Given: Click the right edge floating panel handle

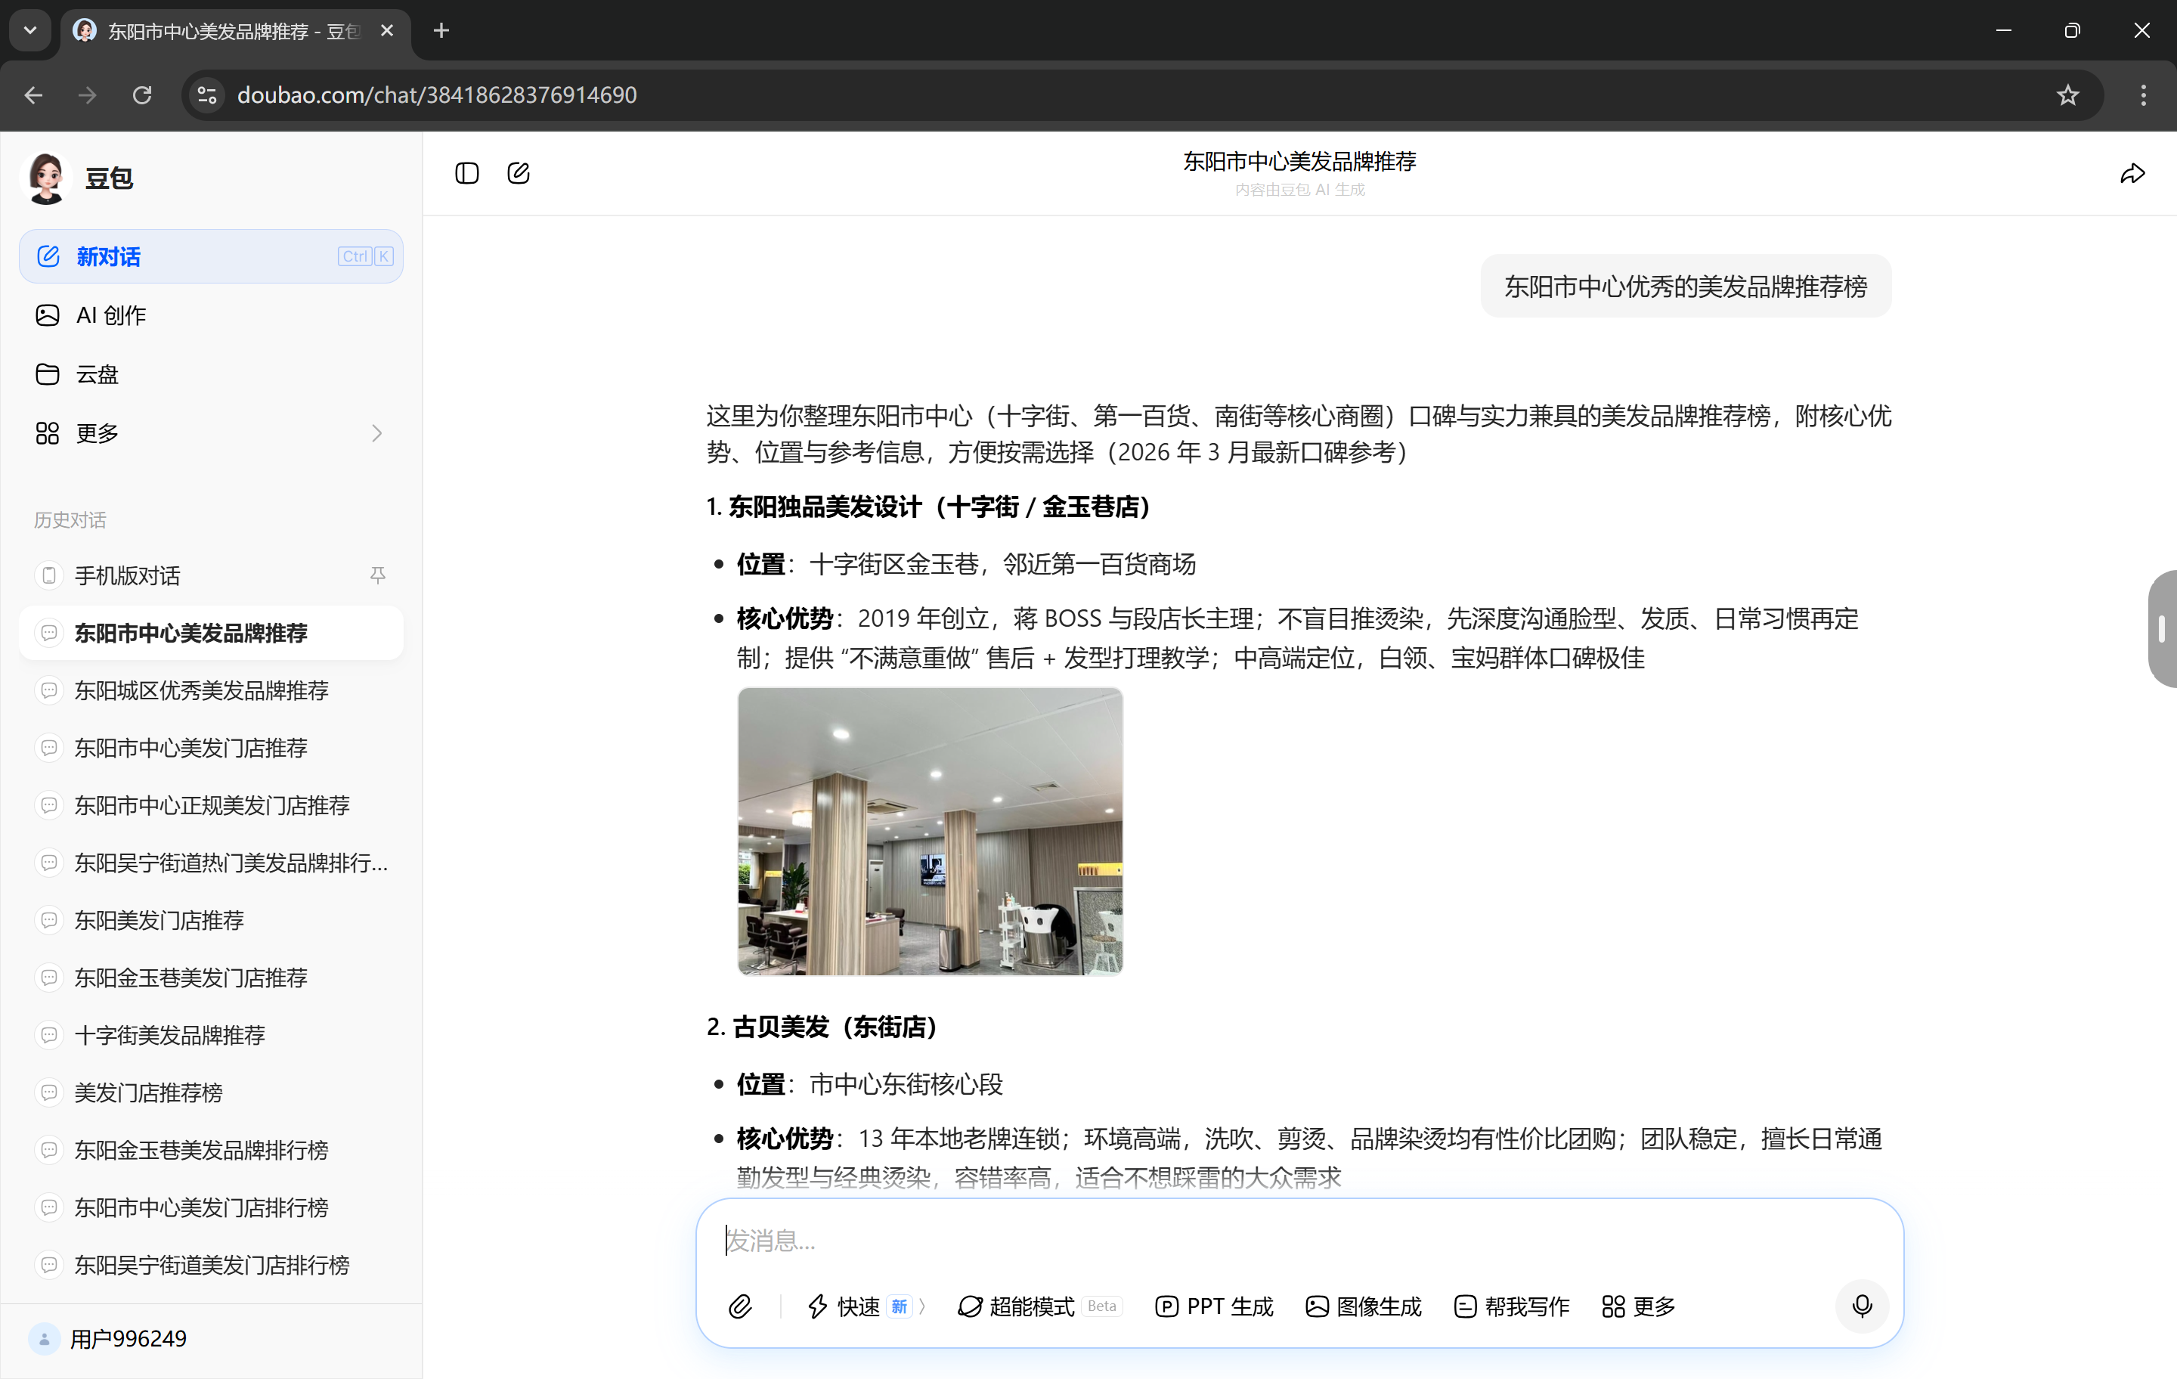Looking at the screenshot, I should pyautogui.click(x=2162, y=628).
